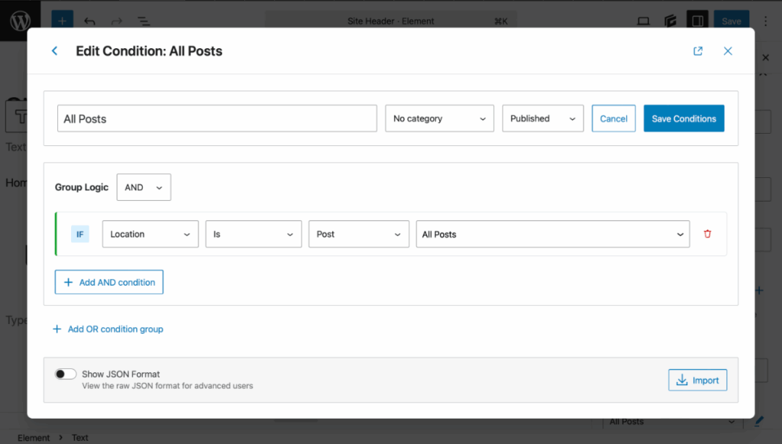Open sidebar All Posts dropdown behind dialog
This screenshot has height=444, width=782.
[672, 422]
